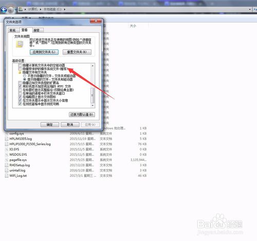This screenshot has height=241, width=257.
Task: Expand the chevron after 本地磁盘 (C:)
Action: pyautogui.click(x=65, y=9)
